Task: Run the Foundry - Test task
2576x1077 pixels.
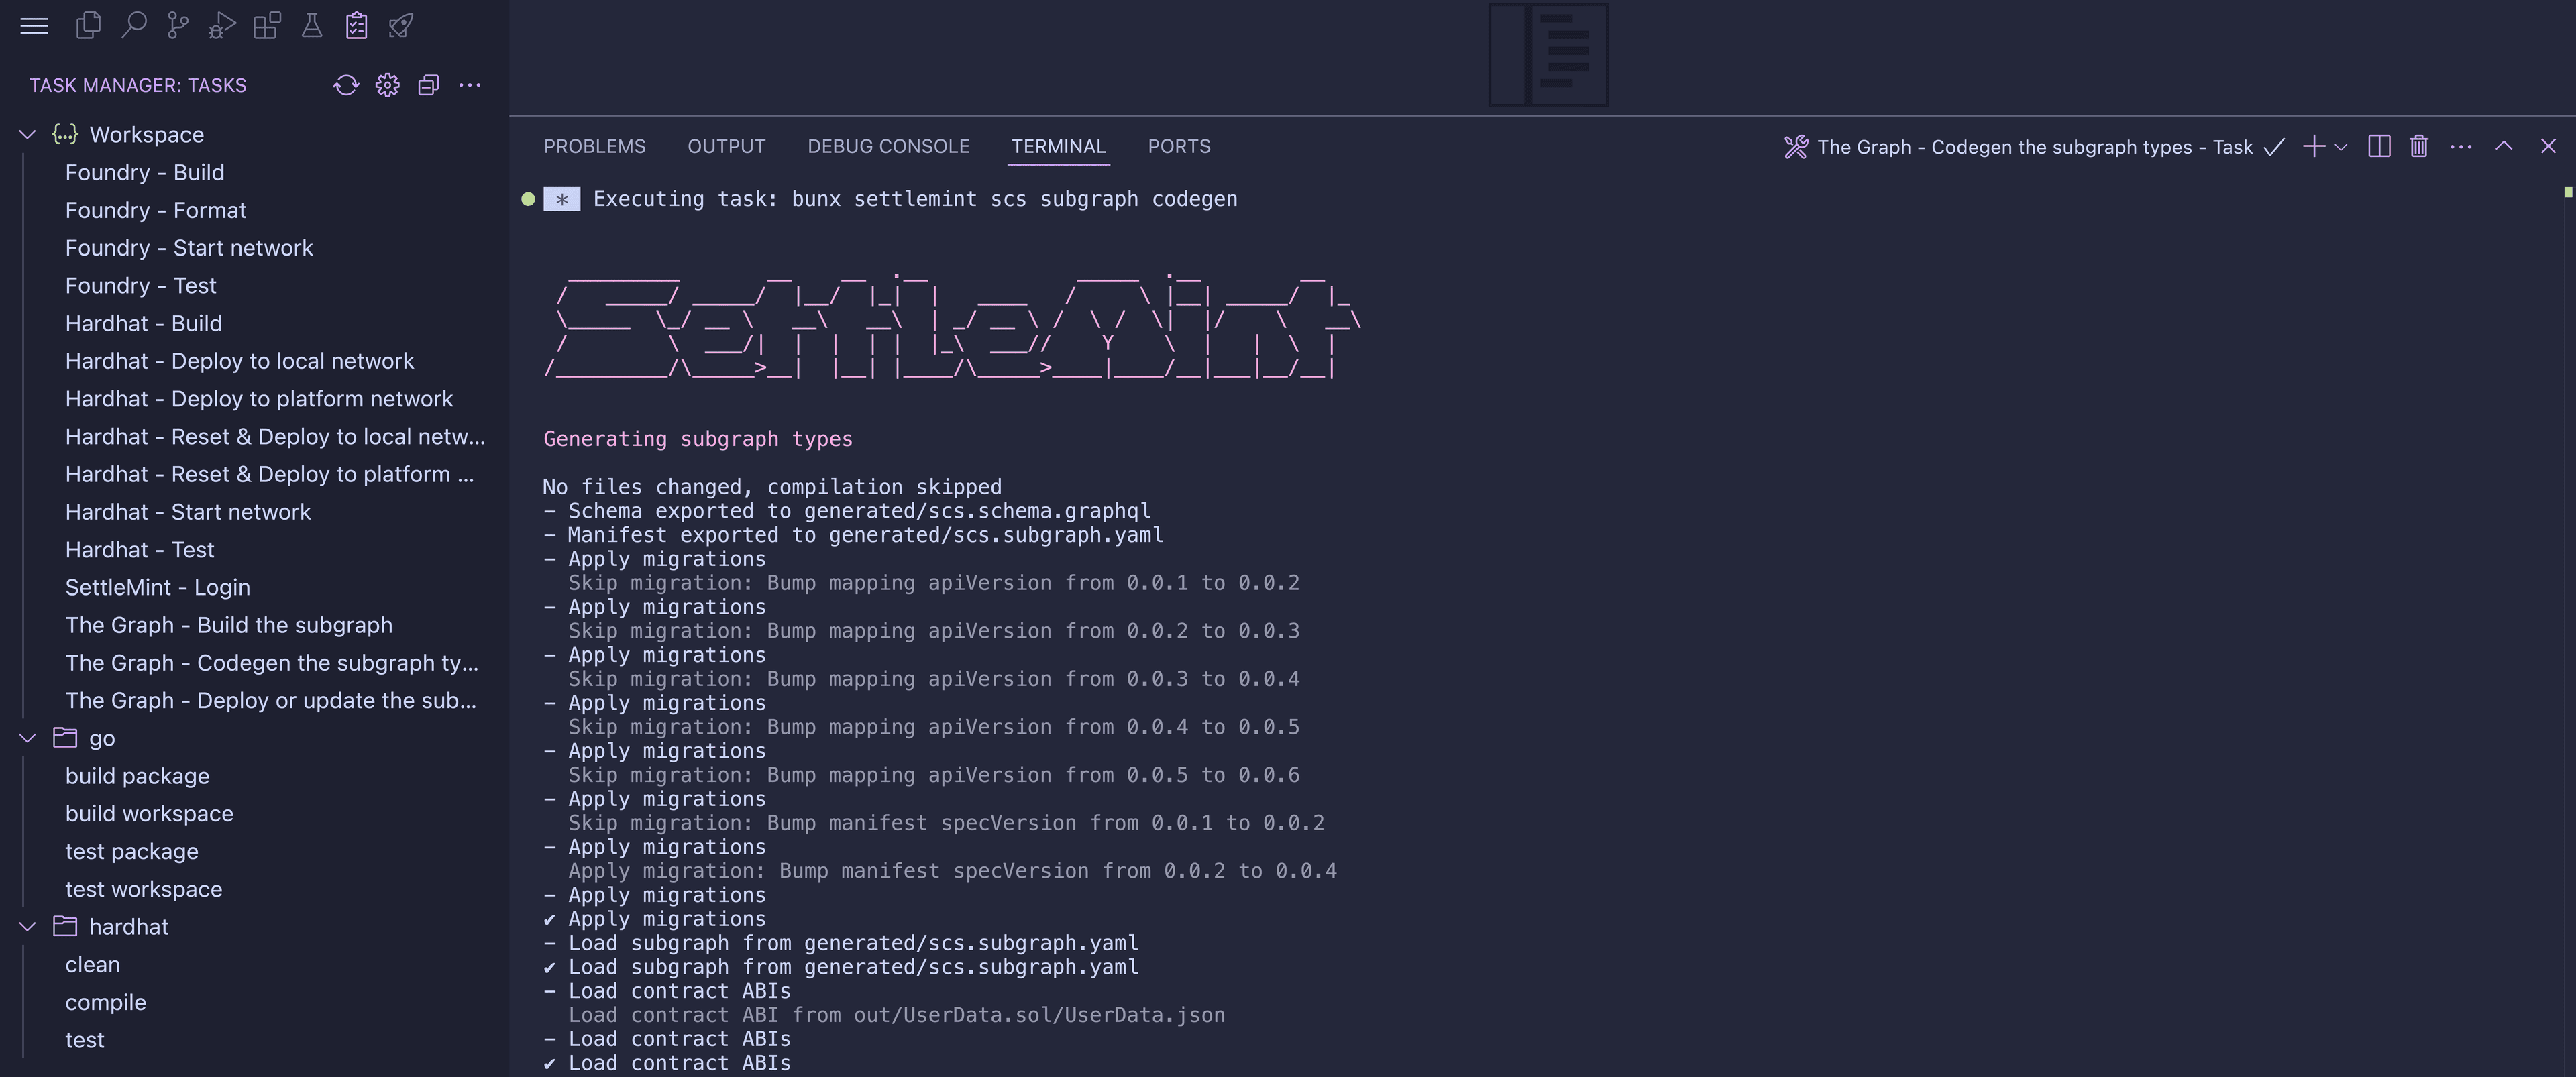Action: 140,286
